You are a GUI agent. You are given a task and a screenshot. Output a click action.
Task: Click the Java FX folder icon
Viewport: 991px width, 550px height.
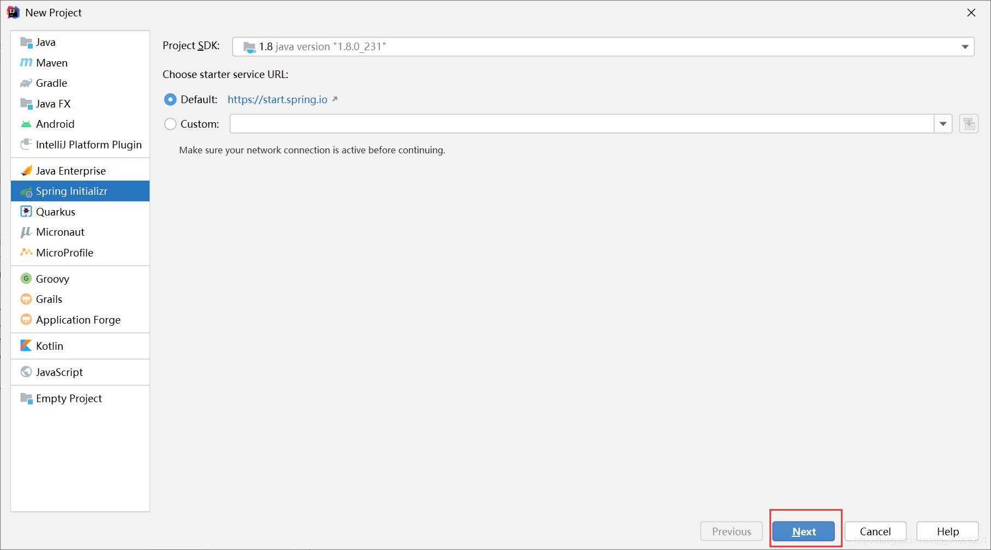[26, 104]
